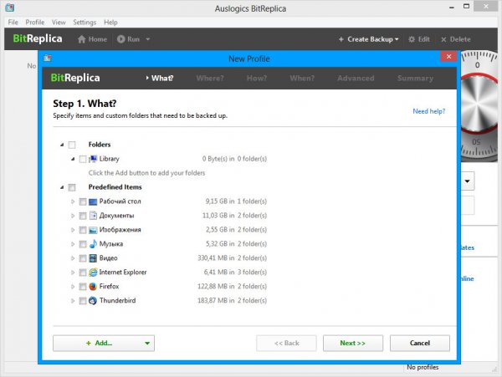Open the Settings menu

point(85,22)
